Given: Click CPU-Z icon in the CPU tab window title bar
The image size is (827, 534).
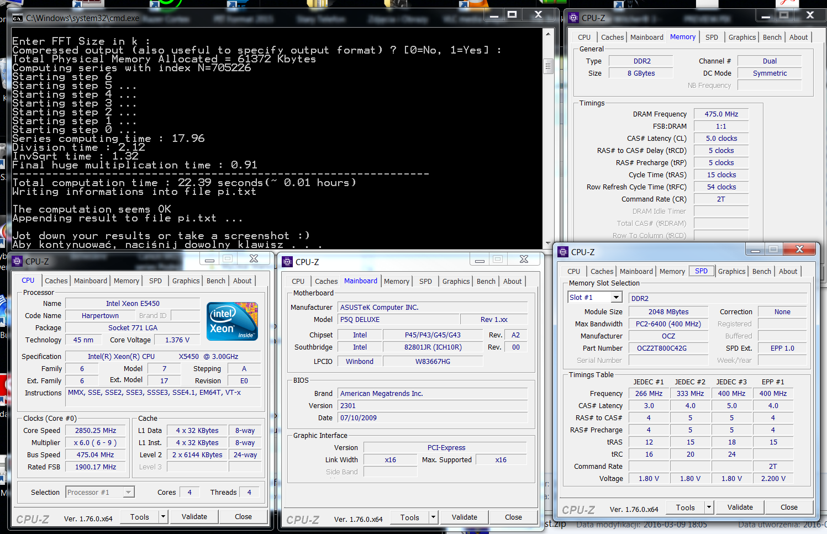Looking at the screenshot, I should point(17,261).
